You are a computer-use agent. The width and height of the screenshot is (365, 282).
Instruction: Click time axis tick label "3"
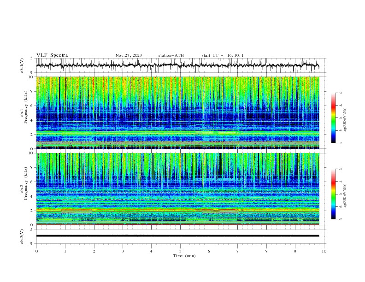pos(123,251)
